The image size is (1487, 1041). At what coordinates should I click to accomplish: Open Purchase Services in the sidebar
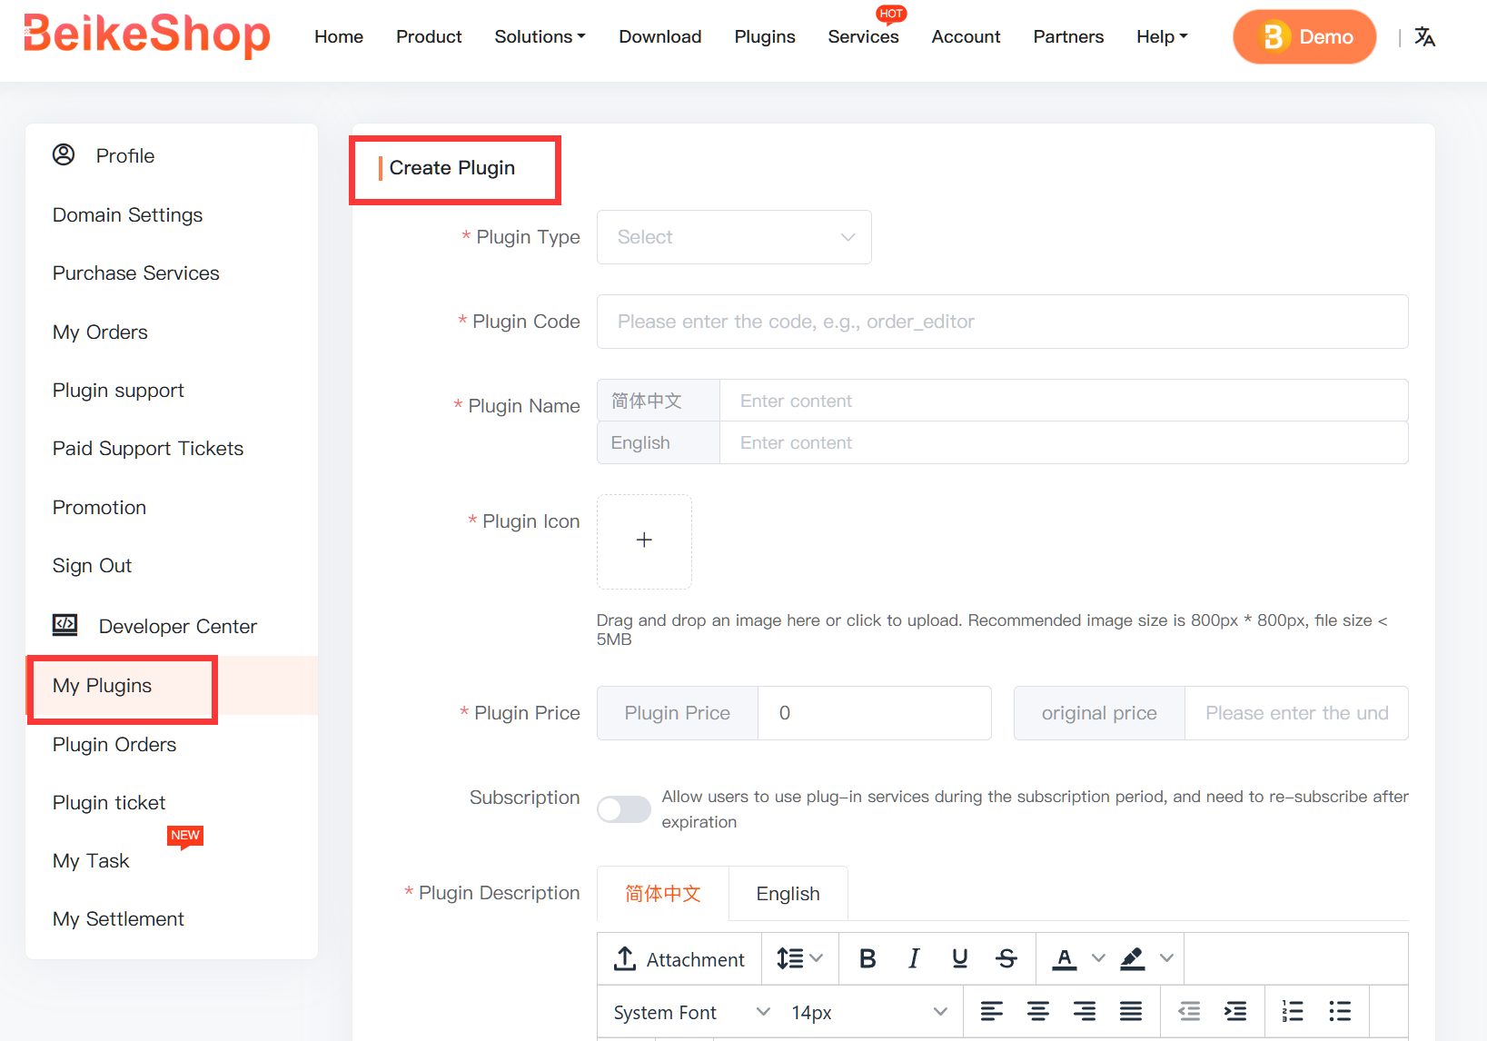[x=136, y=273]
